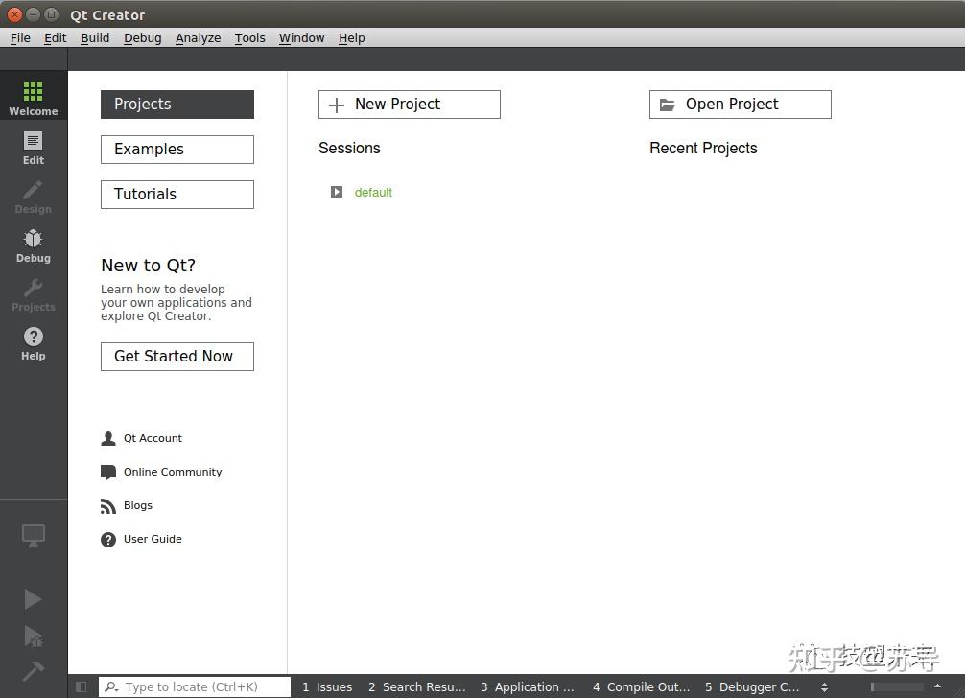Open the Online Community link
965x698 pixels.
tap(173, 473)
